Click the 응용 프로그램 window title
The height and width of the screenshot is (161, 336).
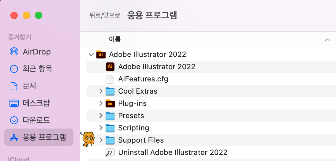(x=152, y=15)
